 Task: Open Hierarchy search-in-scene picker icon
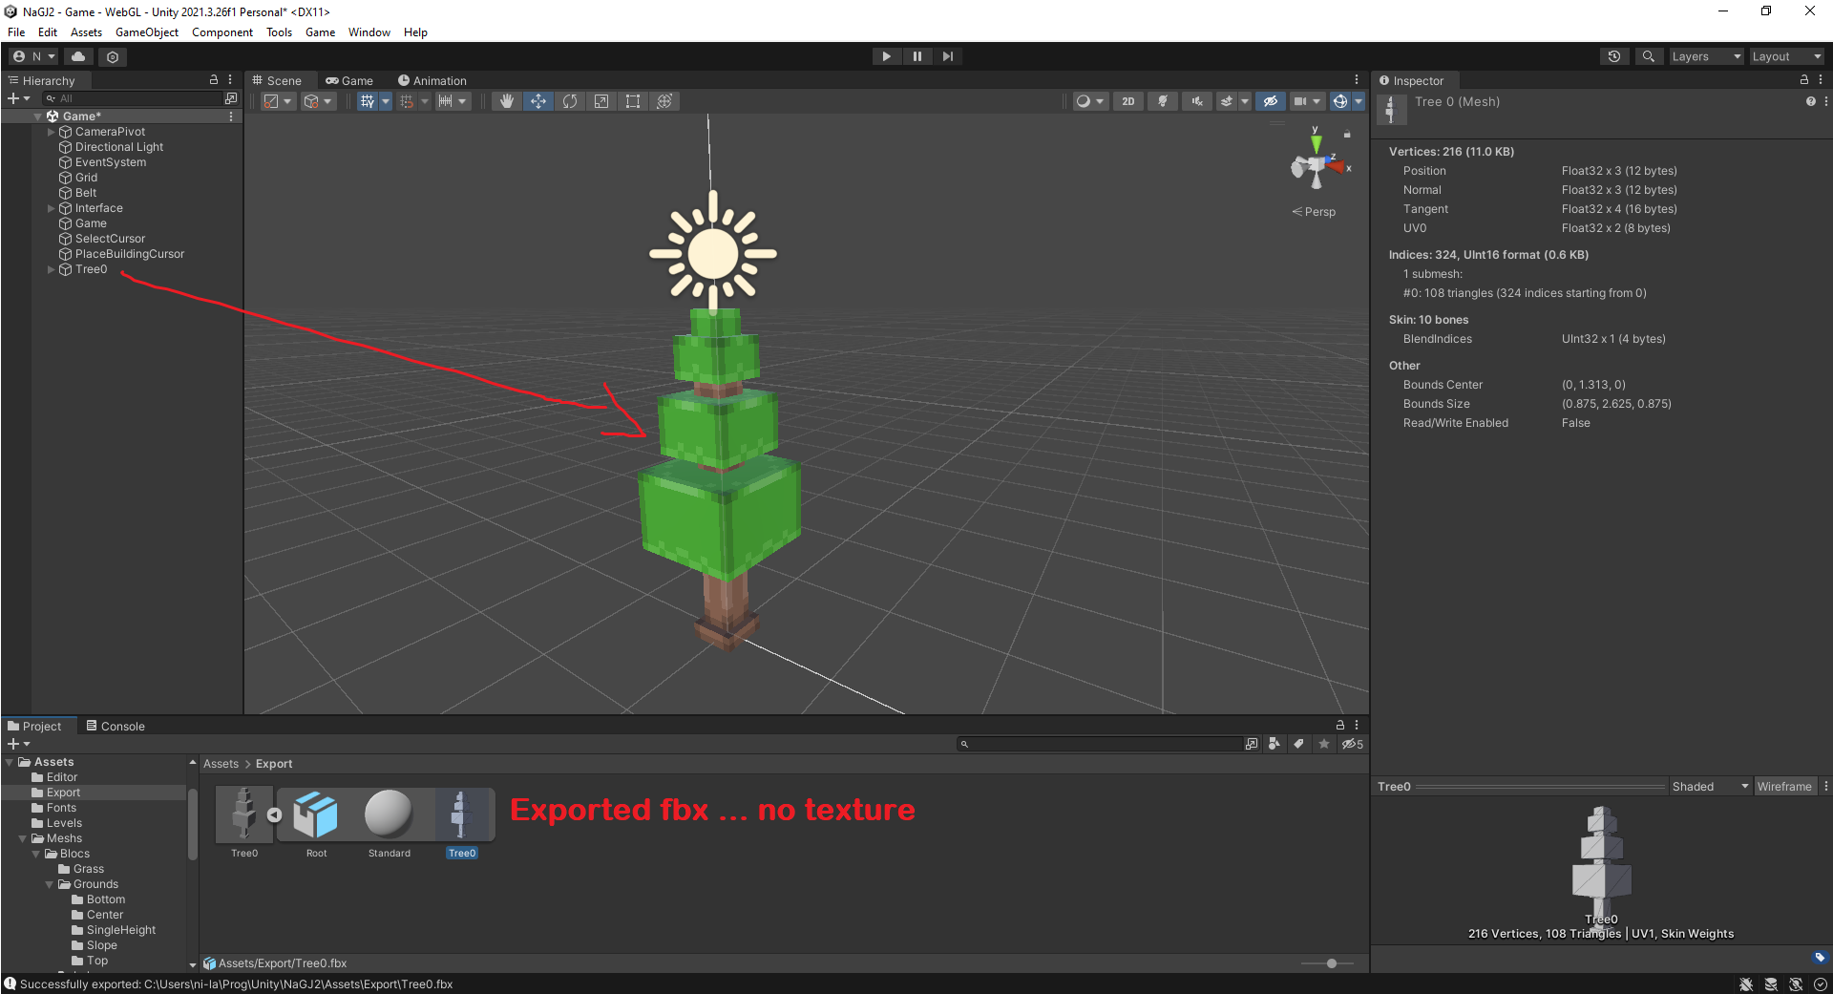230,98
